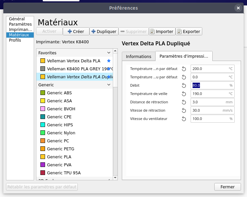Viewport: 247px width, 197px height.
Task: Reset the default build plate temperature
Action: (184, 77)
